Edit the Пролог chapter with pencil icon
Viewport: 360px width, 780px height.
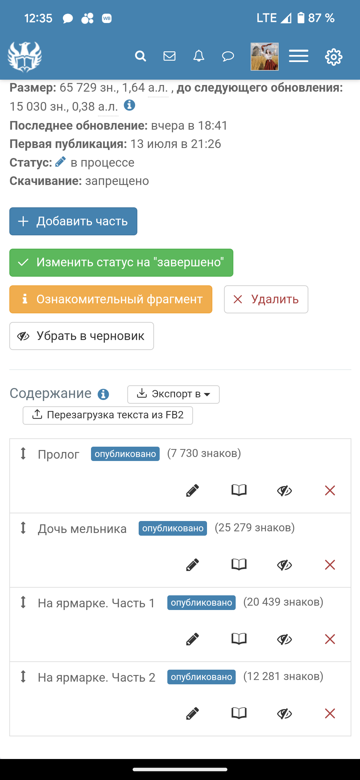[192, 490]
